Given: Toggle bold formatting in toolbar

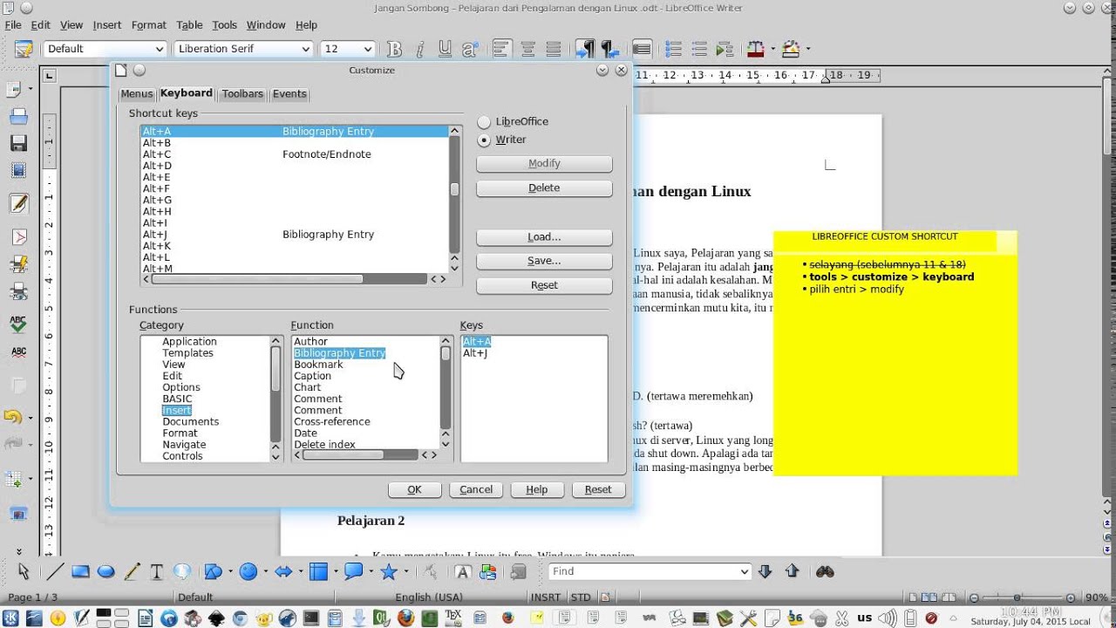Looking at the screenshot, I should pyautogui.click(x=394, y=49).
